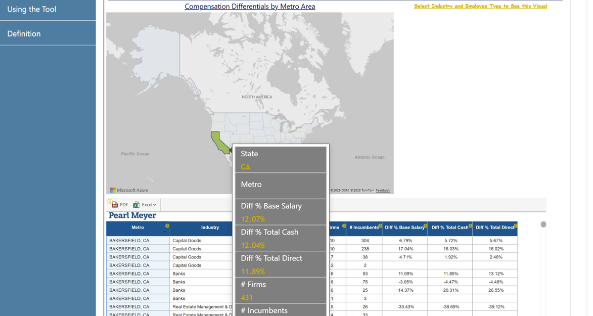593x316 pixels.
Task: Click the Feedback link on the map
Action: (383, 191)
